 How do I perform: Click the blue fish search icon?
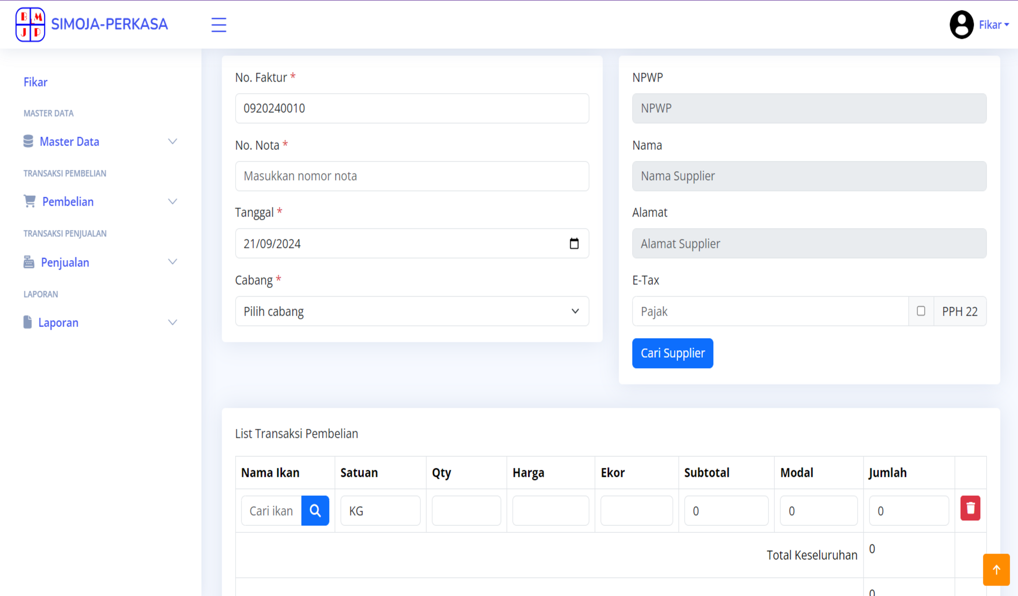pyautogui.click(x=315, y=510)
